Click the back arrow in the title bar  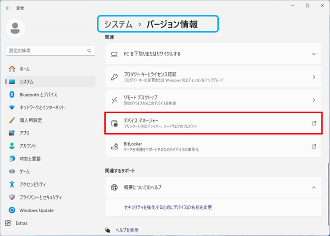(x=8, y=8)
